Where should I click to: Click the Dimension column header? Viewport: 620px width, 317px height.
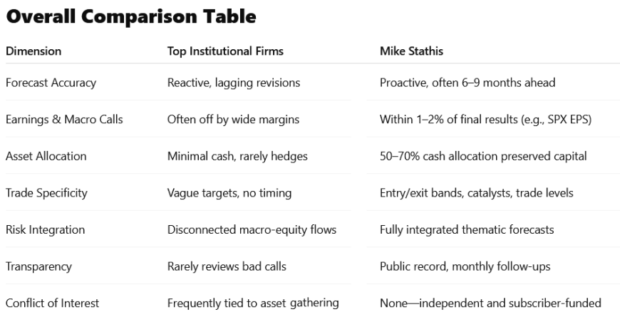pyautogui.click(x=33, y=51)
